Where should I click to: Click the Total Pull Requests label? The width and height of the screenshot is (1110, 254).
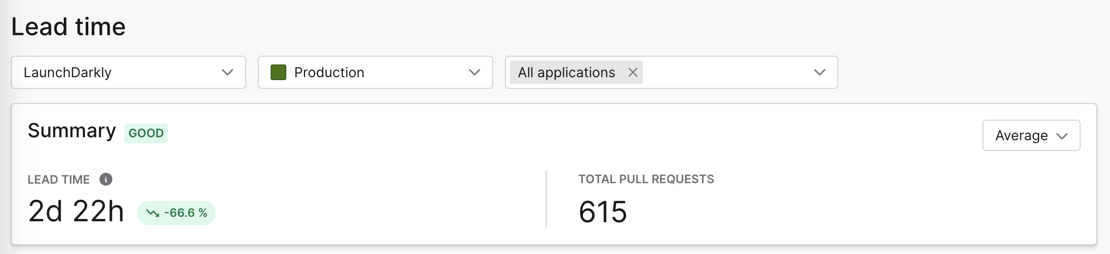[646, 179]
